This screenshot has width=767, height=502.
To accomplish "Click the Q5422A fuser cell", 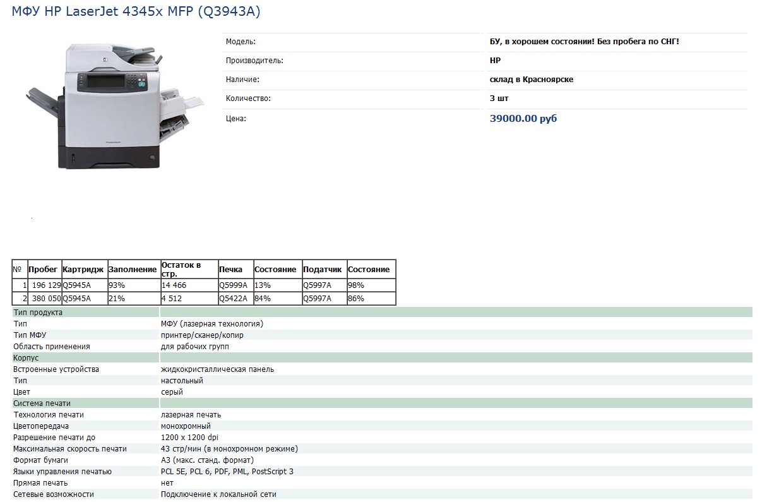I will 233,299.
